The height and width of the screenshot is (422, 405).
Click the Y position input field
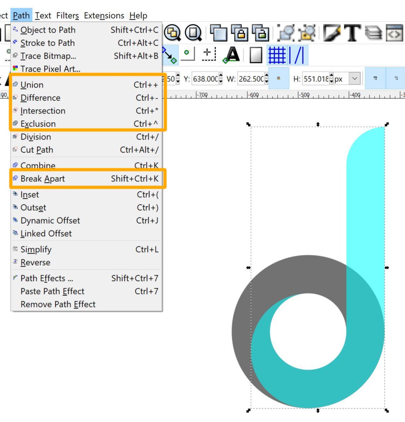[205, 79]
